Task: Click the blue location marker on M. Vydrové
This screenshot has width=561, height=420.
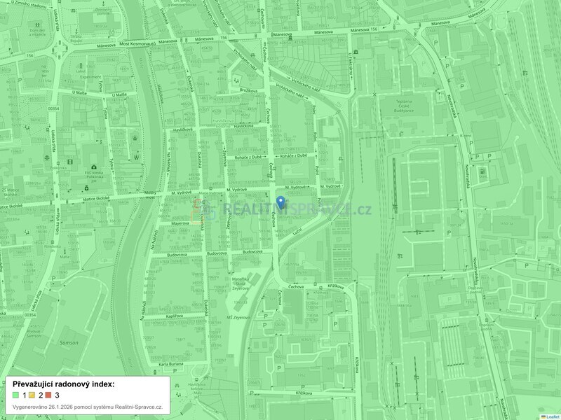Action: click(x=282, y=204)
